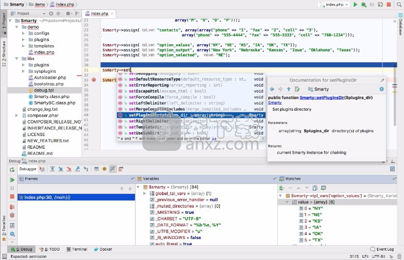Add new watch with plus icon
This screenshot has width=404, height=260.
click(282, 188)
